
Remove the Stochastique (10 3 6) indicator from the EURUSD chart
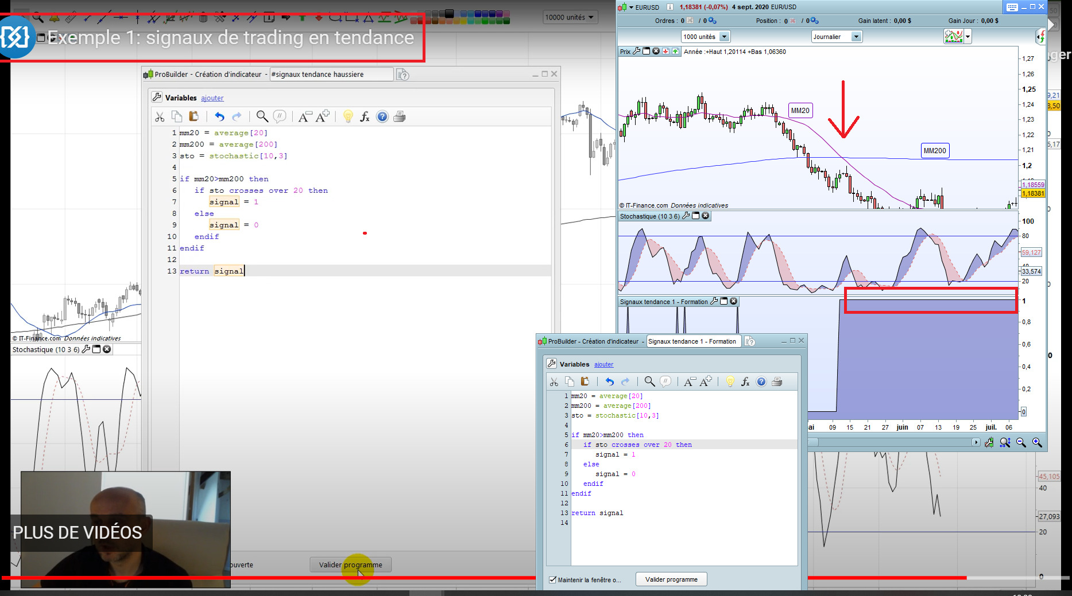[x=706, y=216]
